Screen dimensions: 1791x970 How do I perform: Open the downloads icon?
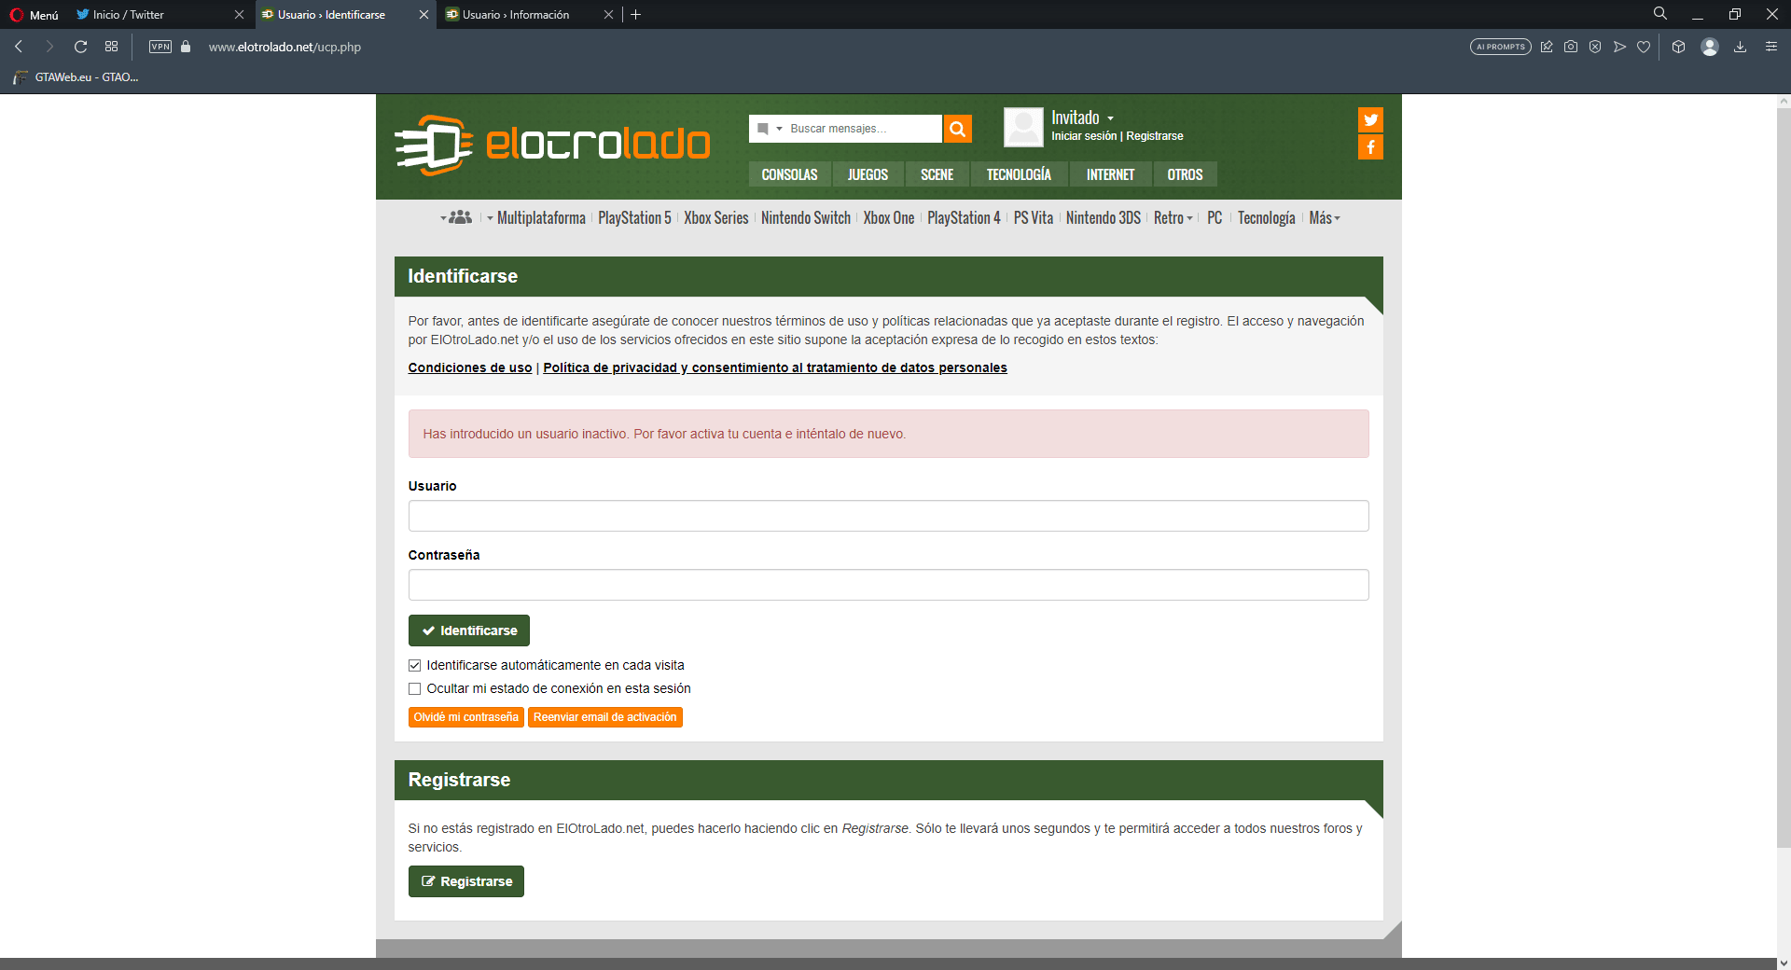(x=1740, y=47)
